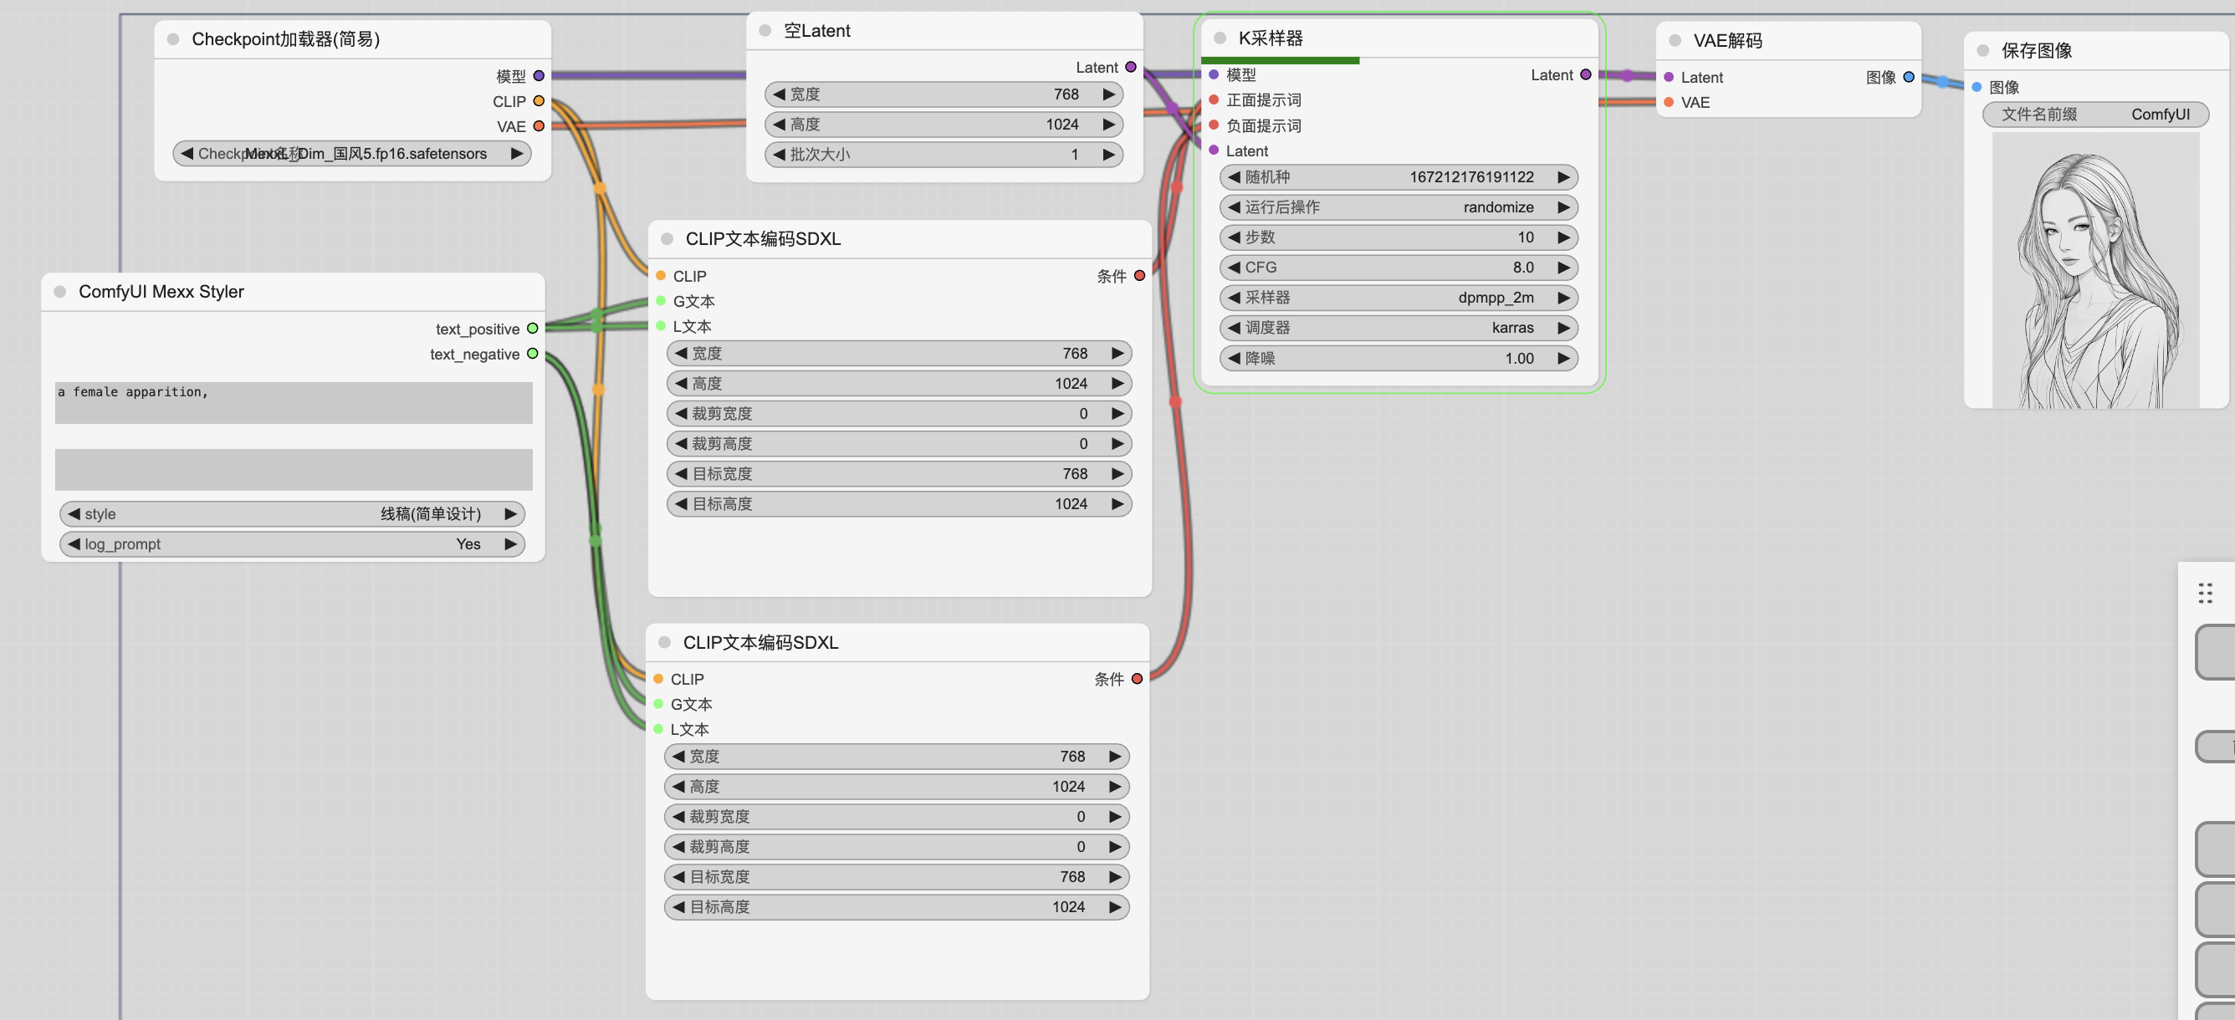The height and width of the screenshot is (1020, 2235).
Task: Click the 保存图像 node collapse dot
Action: pos(1982,50)
